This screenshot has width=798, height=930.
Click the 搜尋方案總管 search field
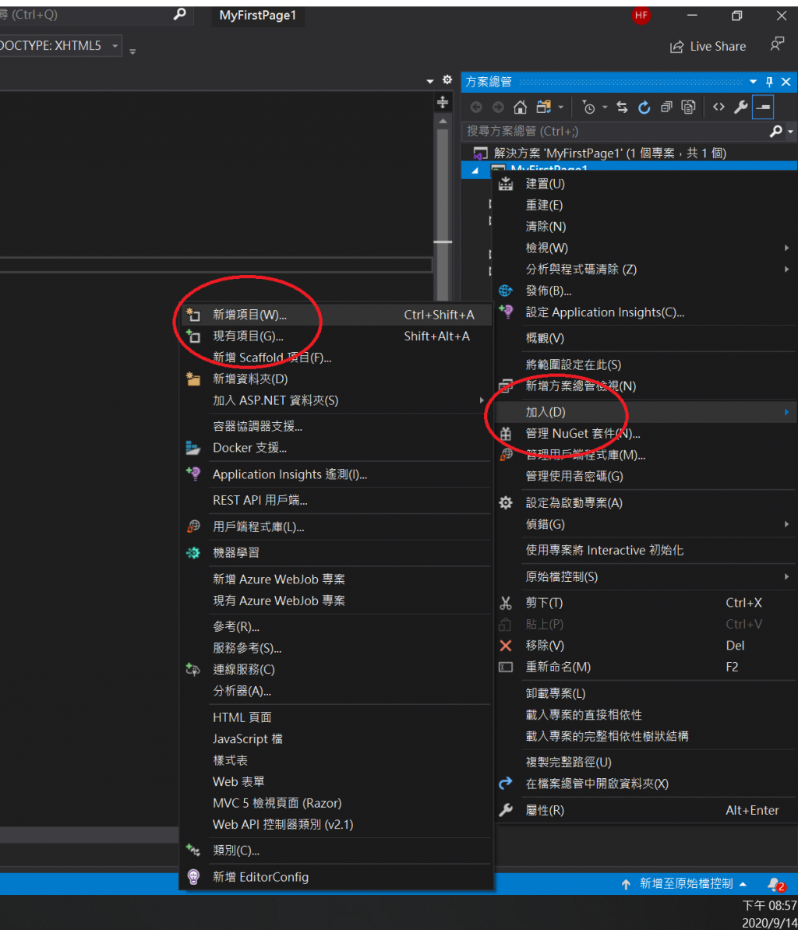click(614, 131)
